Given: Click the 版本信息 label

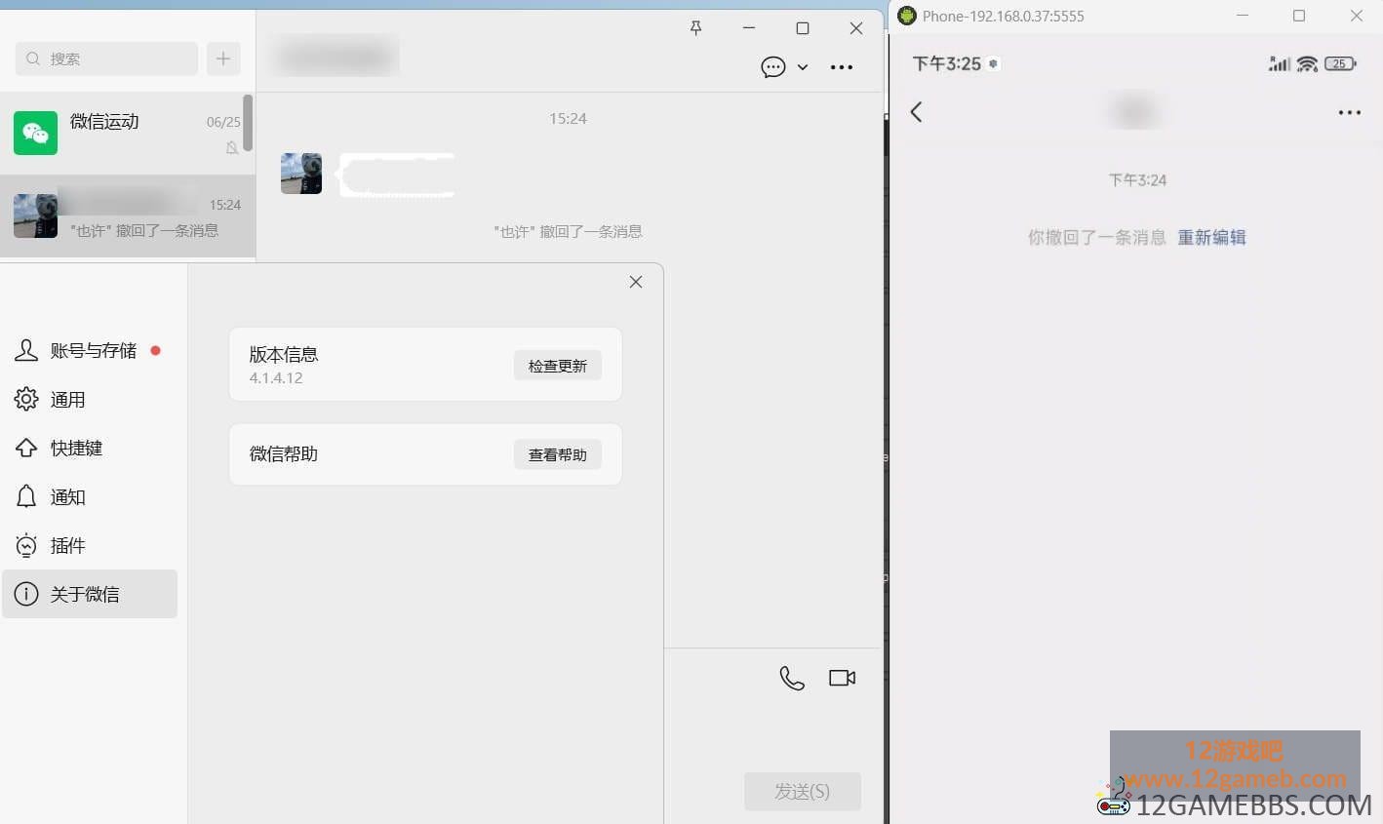Looking at the screenshot, I should (x=284, y=354).
